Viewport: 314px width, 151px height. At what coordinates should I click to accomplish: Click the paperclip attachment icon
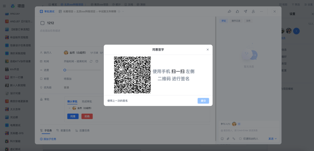coord(228,138)
